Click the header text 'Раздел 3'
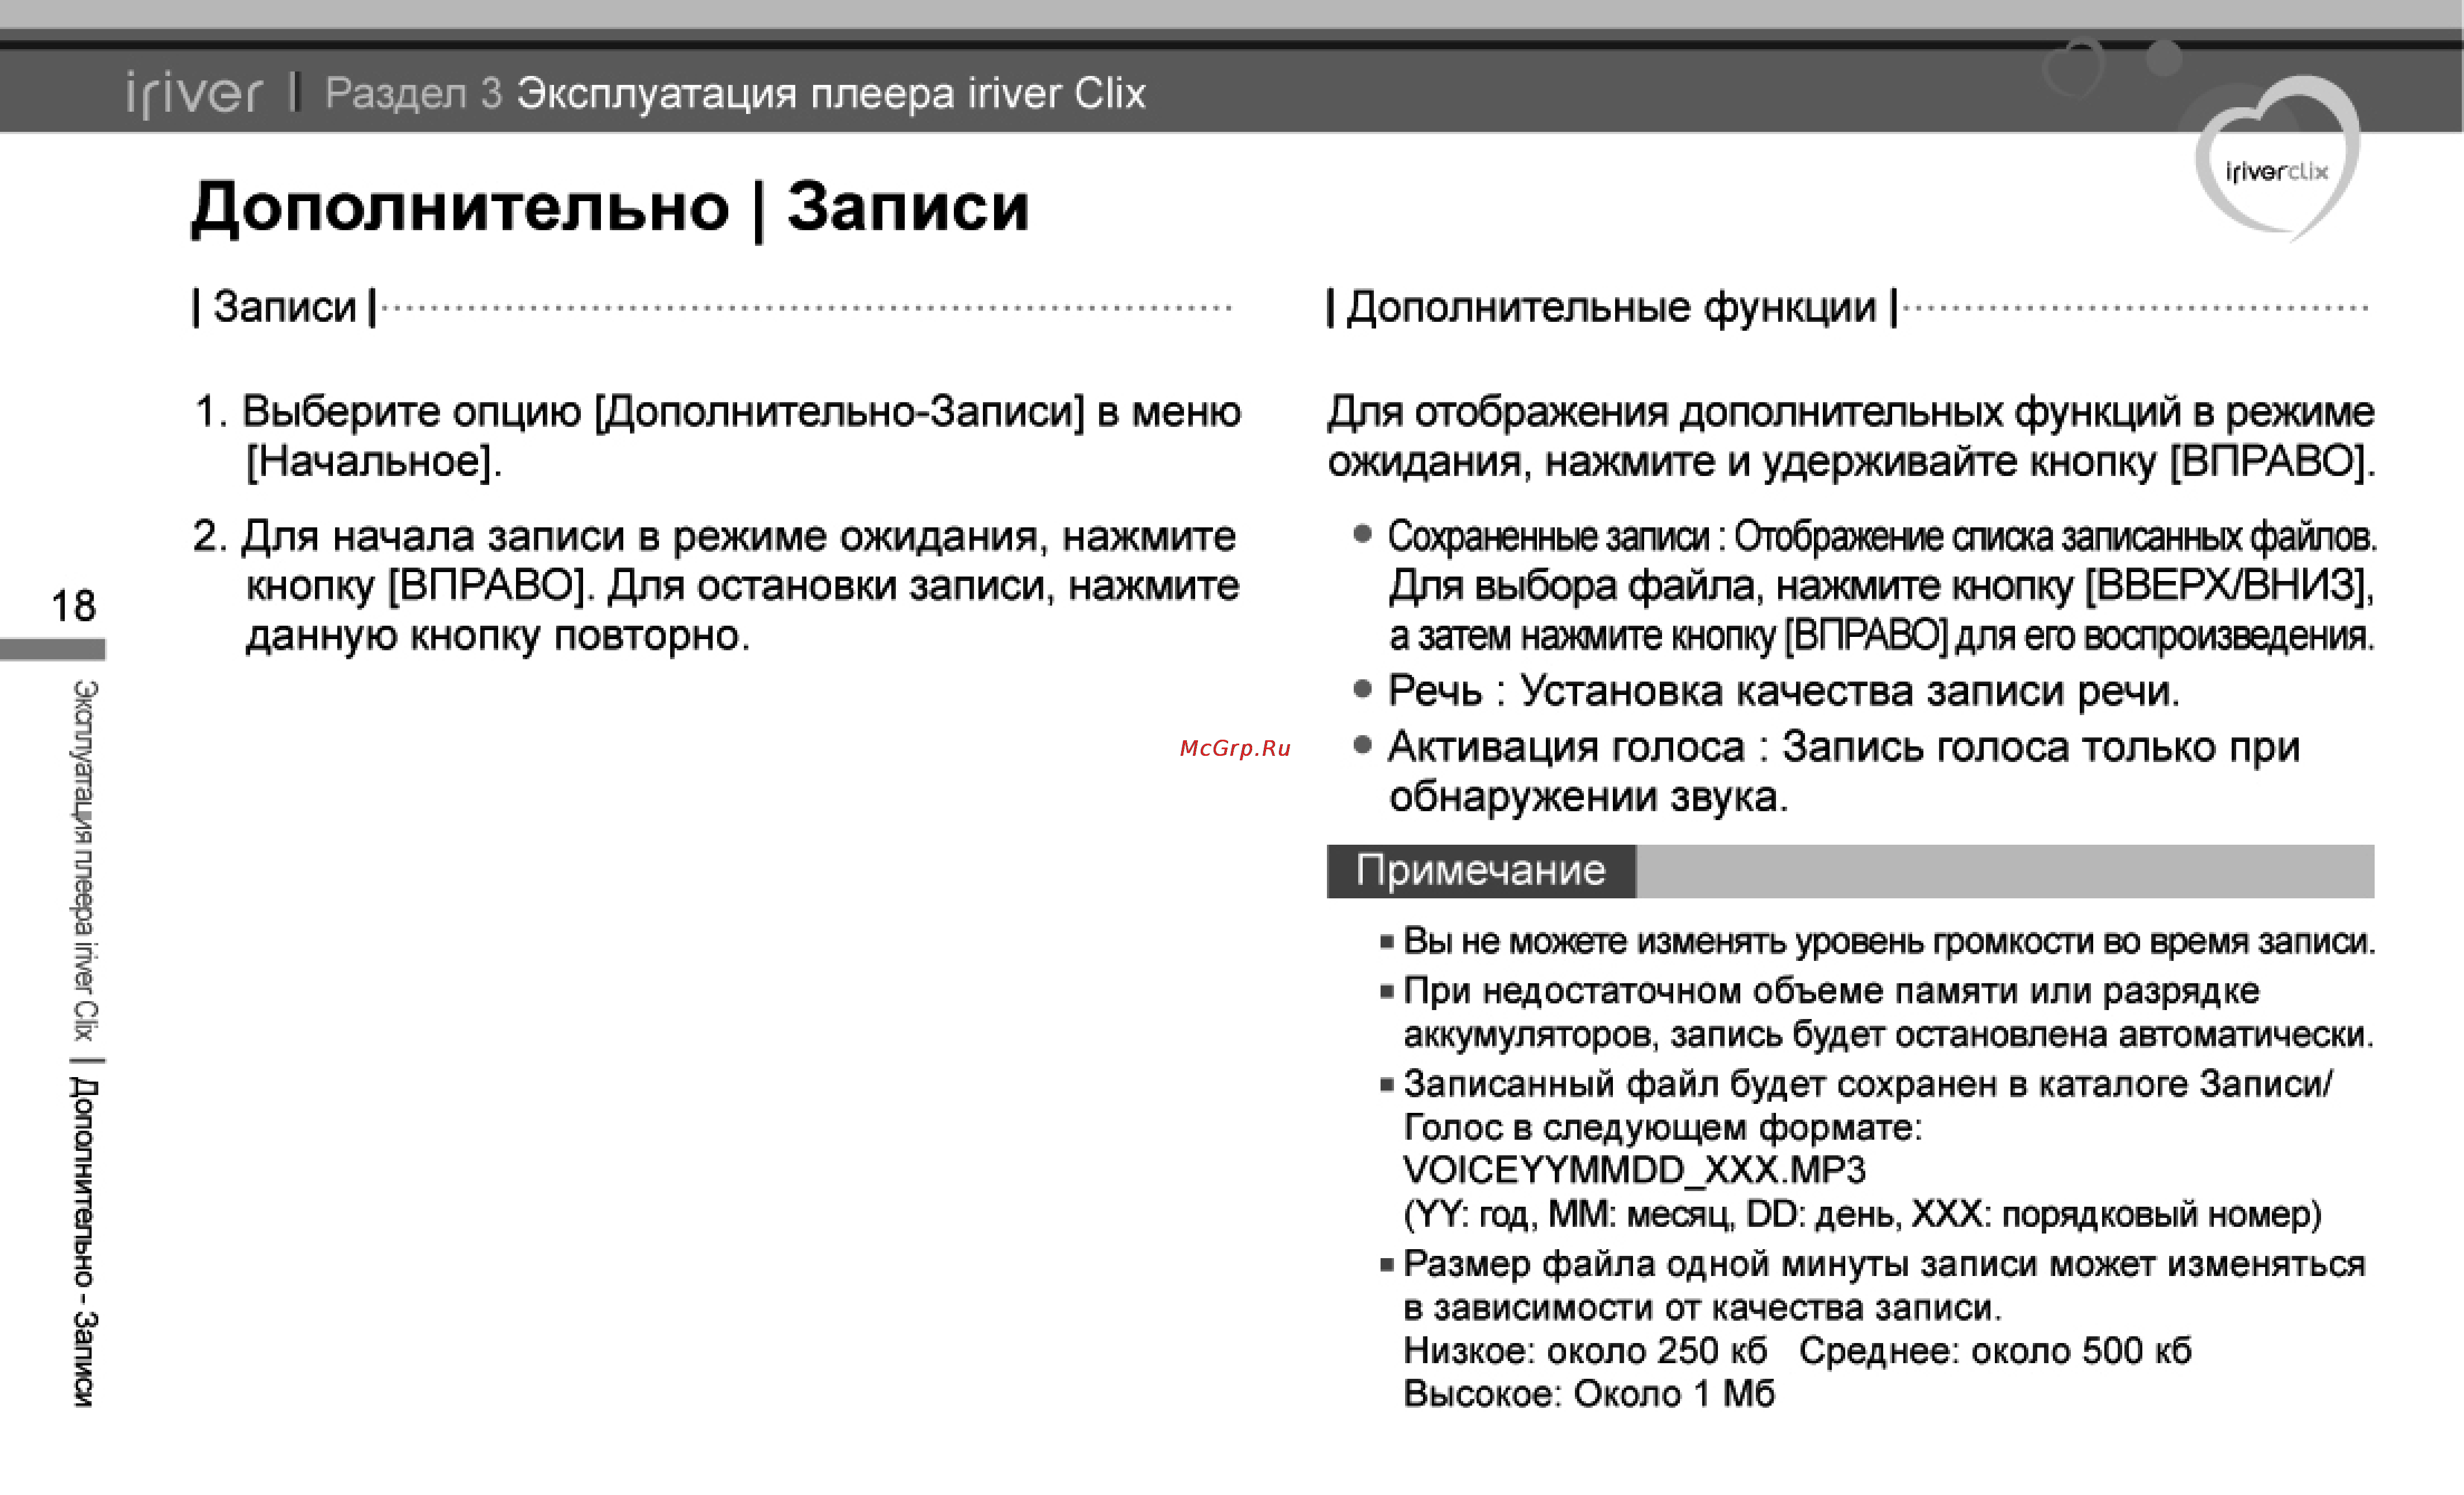The width and height of the screenshot is (2464, 1495). (x=413, y=93)
